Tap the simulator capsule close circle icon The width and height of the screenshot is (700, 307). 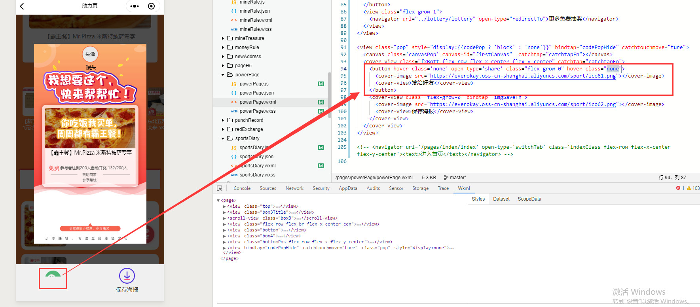pos(151,6)
